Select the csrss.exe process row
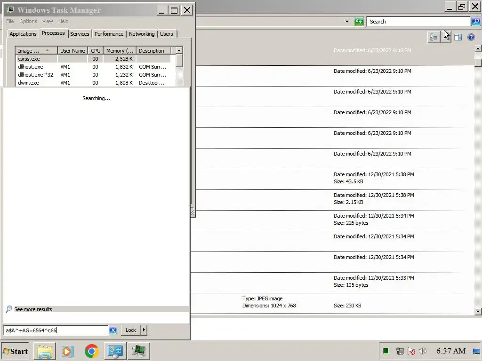The width and height of the screenshot is (482, 361). [x=93, y=59]
